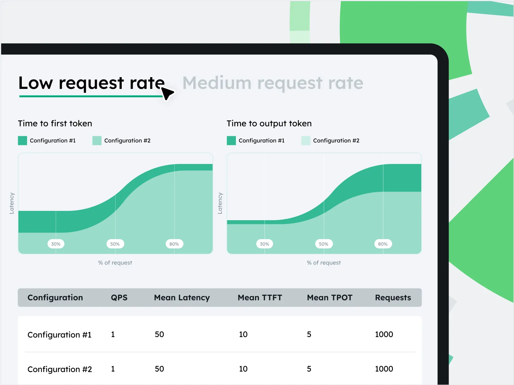Click the Time to first token heading
The image size is (514, 385).
click(x=55, y=123)
